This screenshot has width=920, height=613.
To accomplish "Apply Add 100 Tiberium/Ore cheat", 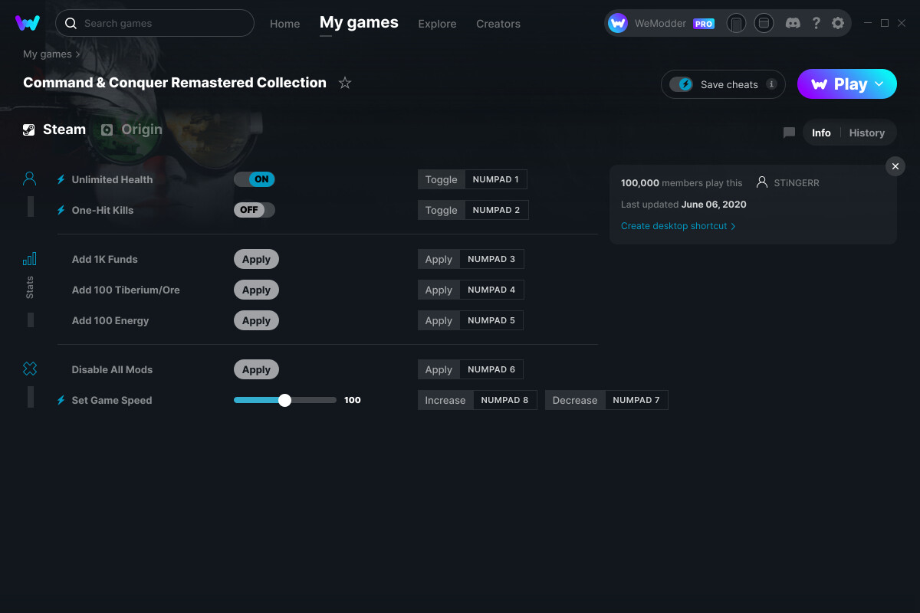I will (256, 290).
